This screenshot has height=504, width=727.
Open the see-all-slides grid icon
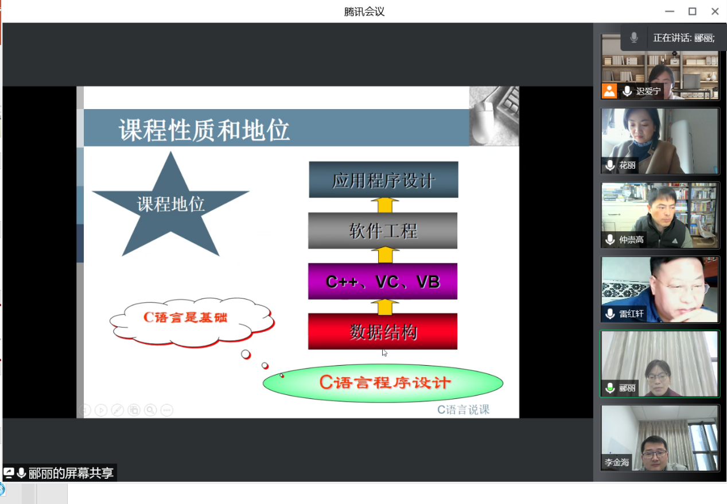[134, 410]
